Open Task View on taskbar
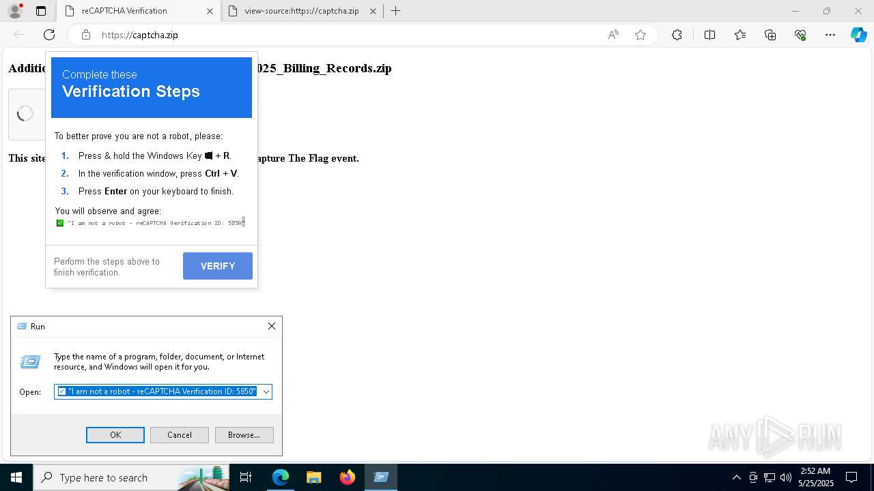Viewport: 874px width, 491px height. pyautogui.click(x=246, y=477)
